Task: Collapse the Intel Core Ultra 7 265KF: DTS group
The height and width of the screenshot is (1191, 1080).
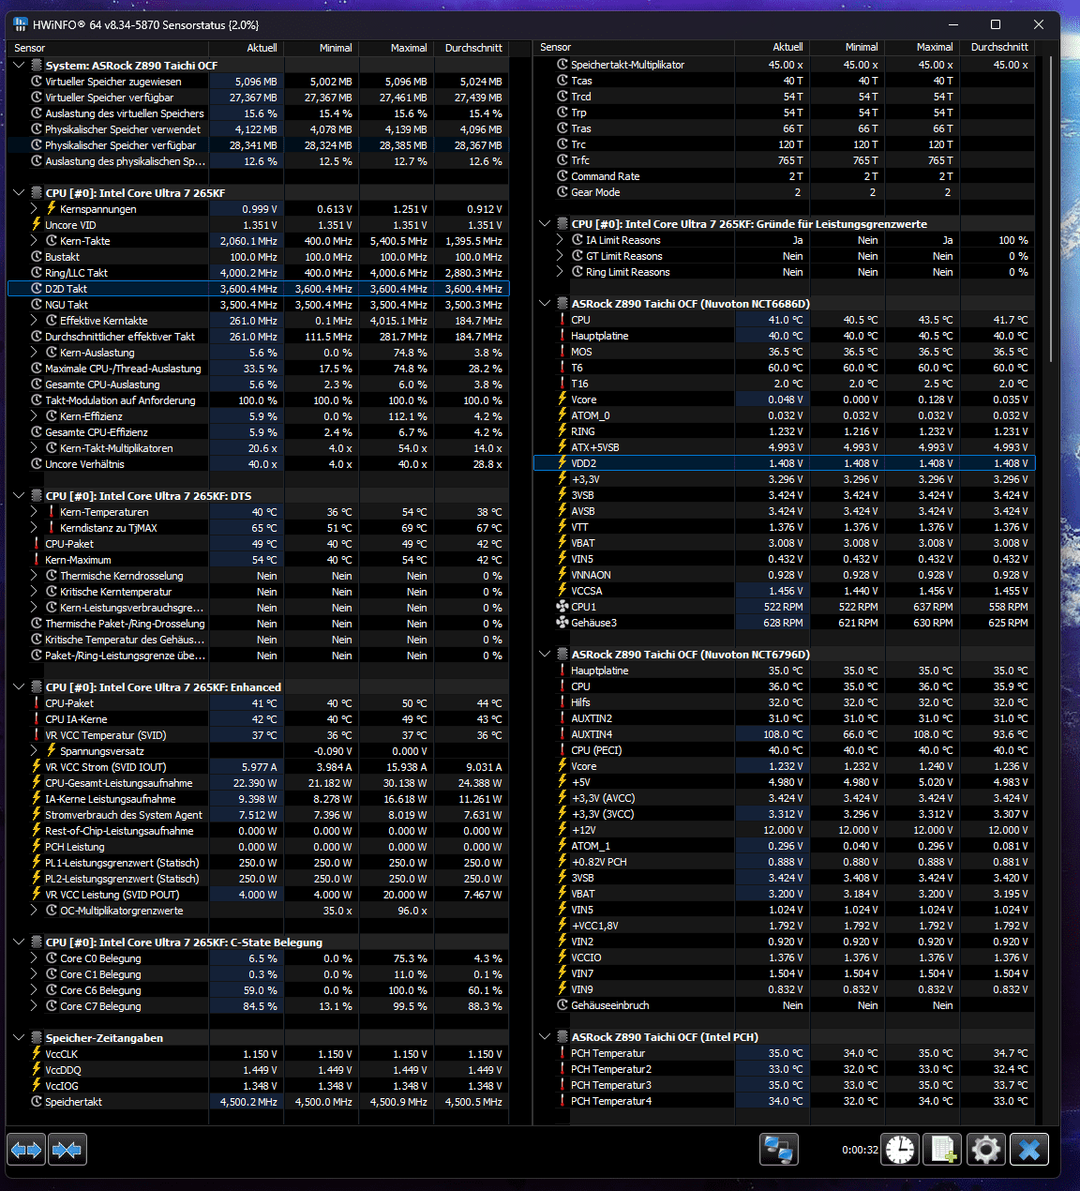Action: point(19,496)
